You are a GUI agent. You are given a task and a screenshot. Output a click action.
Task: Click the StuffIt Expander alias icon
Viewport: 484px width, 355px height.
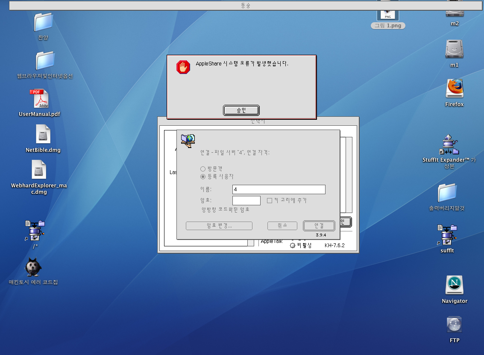[x=449, y=145]
